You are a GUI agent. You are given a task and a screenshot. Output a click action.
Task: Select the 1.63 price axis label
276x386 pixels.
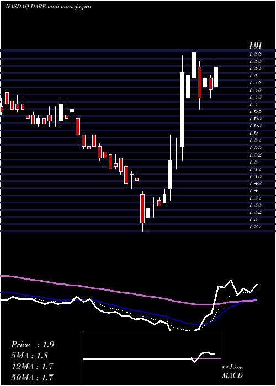[x=255, y=126]
